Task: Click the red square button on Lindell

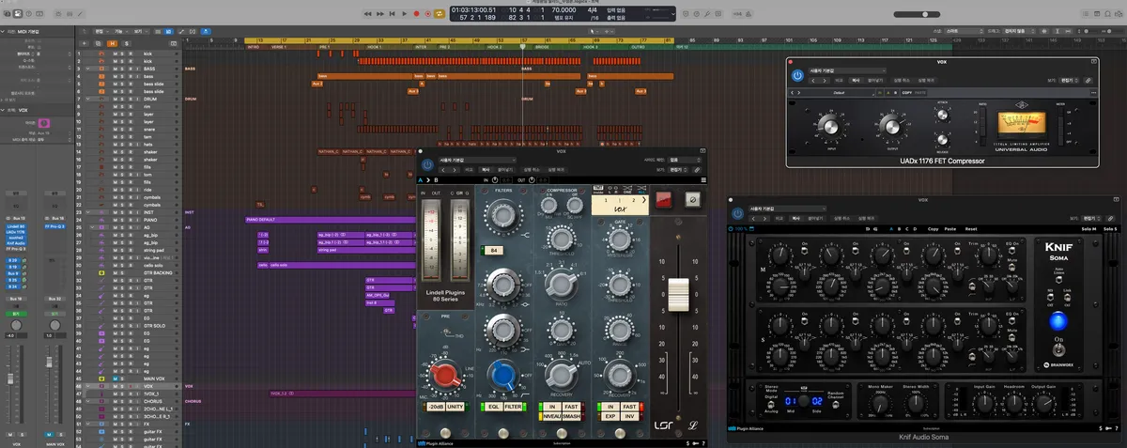Action: coord(664,199)
